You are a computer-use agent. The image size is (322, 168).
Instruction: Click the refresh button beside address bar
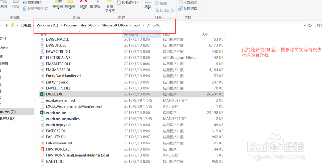pyautogui.click(x=310, y=25)
